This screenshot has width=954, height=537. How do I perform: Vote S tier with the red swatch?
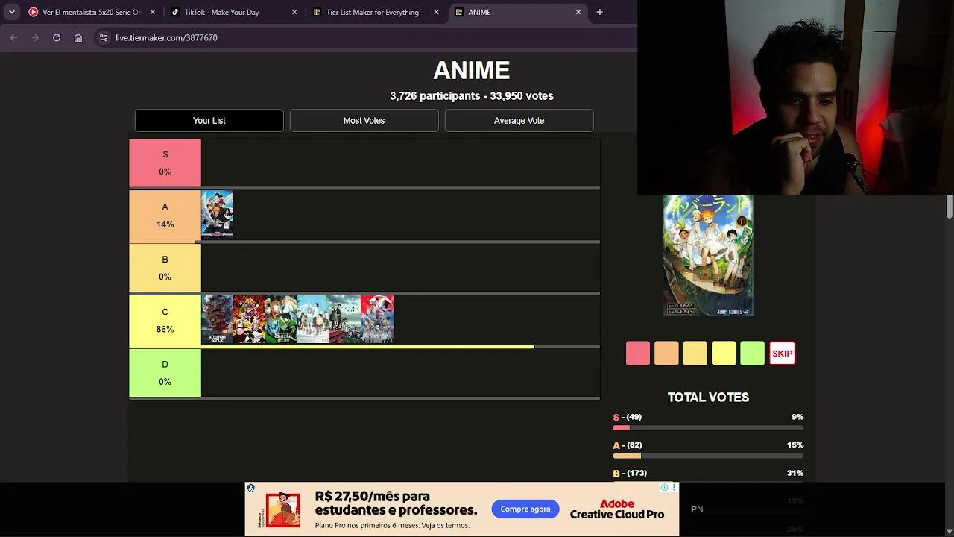(638, 354)
